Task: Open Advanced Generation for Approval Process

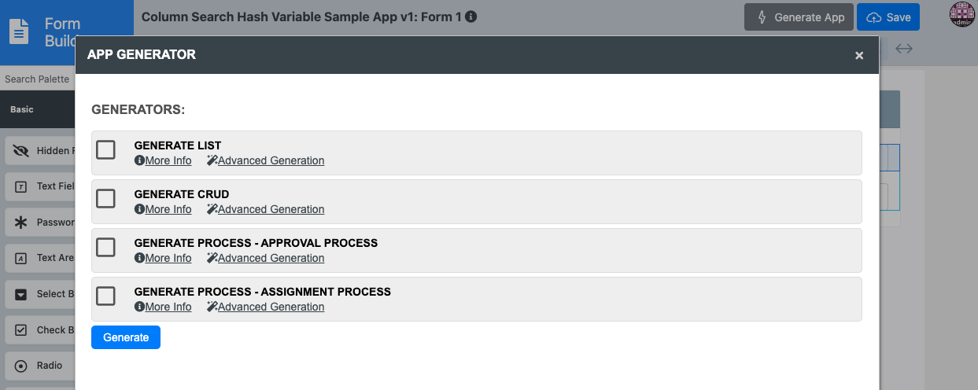Action: pos(271,258)
